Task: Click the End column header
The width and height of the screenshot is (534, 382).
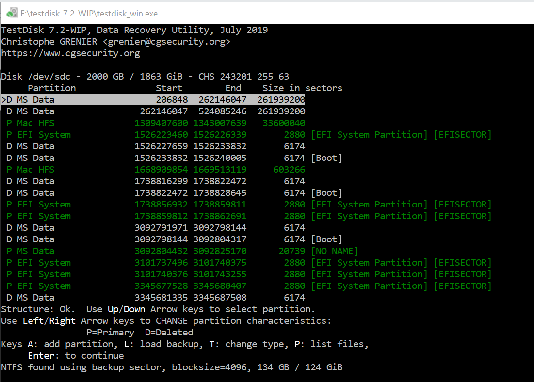Action: click(x=233, y=88)
